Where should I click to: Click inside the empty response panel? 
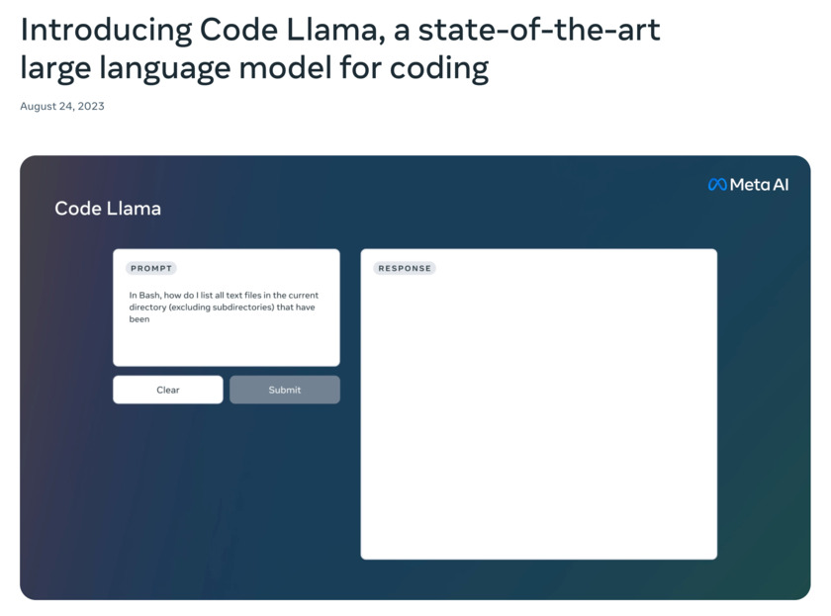[538, 415]
